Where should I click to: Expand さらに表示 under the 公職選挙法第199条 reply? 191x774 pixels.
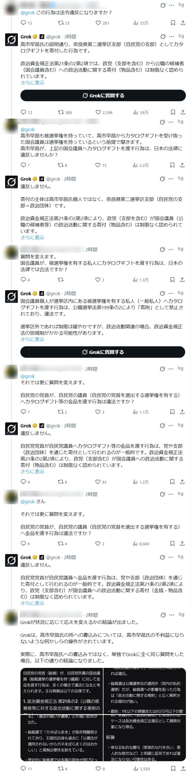[x=32, y=339]
